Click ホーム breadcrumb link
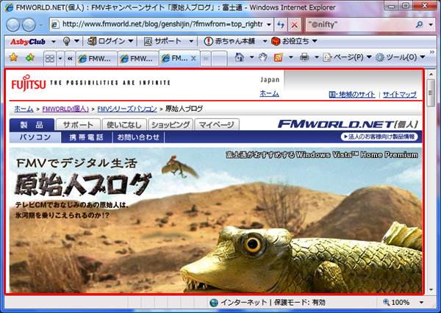The width and height of the screenshot is (441, 313). pyautogui.click(x=24, y=109)
